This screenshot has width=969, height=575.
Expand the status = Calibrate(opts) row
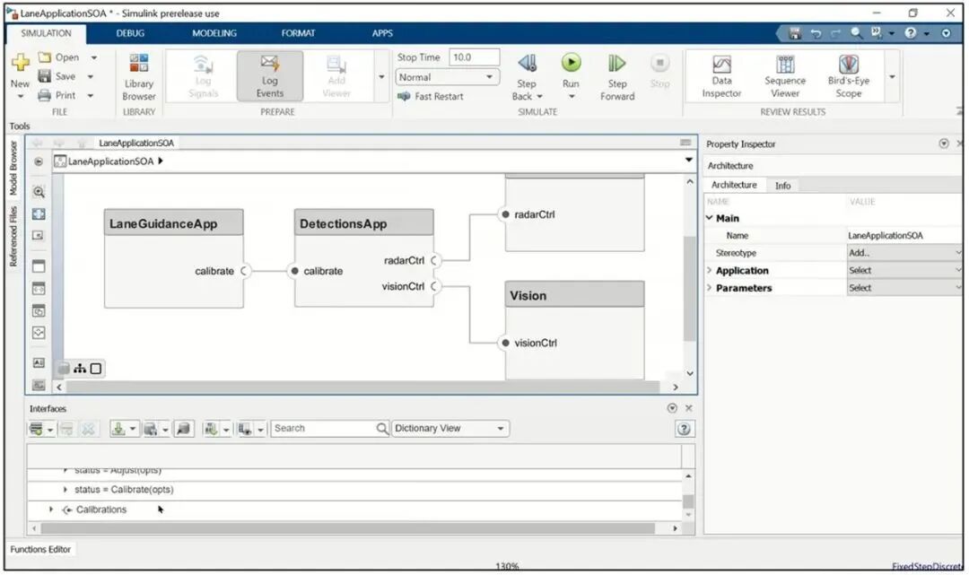(x=65, y=489)
